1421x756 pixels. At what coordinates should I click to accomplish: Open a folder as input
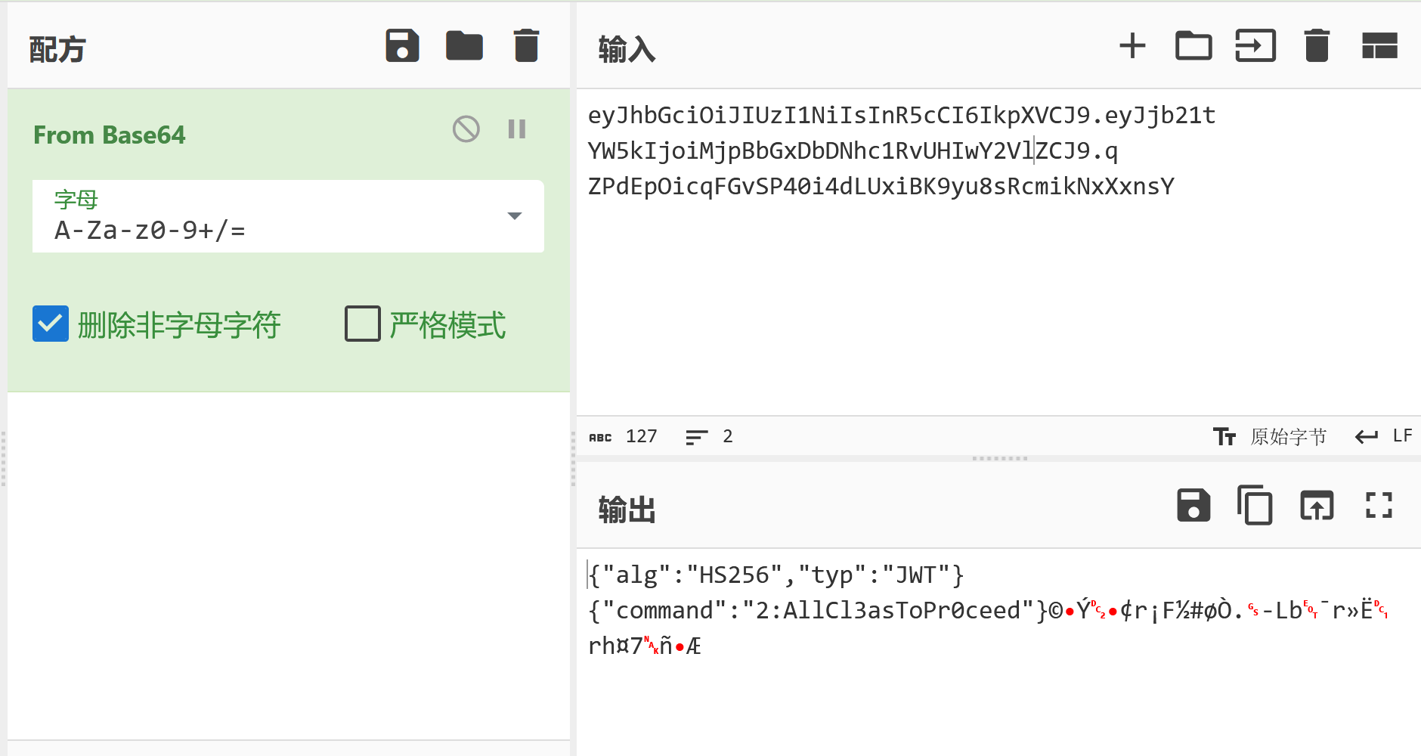pyautogui.click(x=1193, y=46)
